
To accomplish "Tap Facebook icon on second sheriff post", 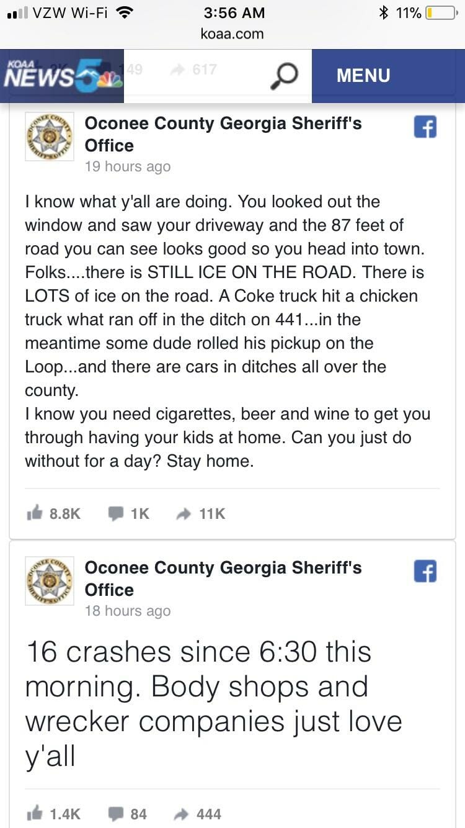I will click(425, 571).
